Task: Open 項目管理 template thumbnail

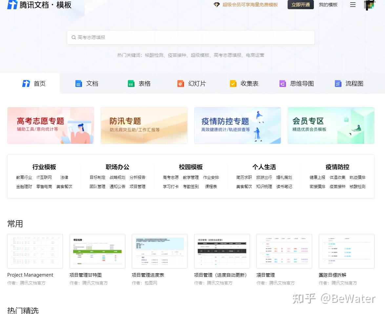Action: click(284, 251)
